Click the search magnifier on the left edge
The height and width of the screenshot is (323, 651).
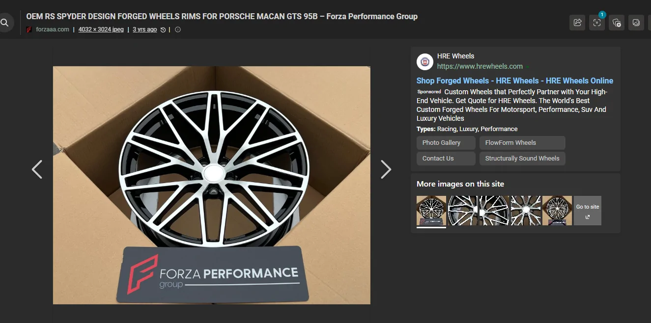(x=5, y=22)
